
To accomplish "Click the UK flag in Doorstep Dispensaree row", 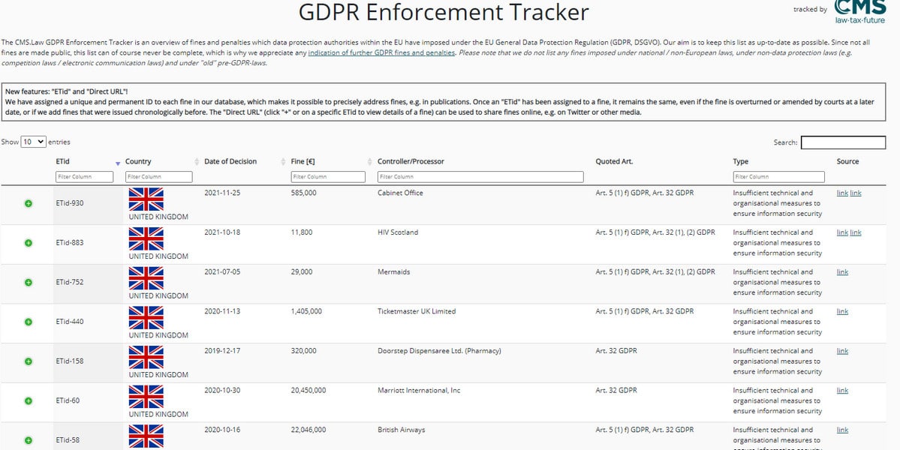I will (x=146, y=357).
